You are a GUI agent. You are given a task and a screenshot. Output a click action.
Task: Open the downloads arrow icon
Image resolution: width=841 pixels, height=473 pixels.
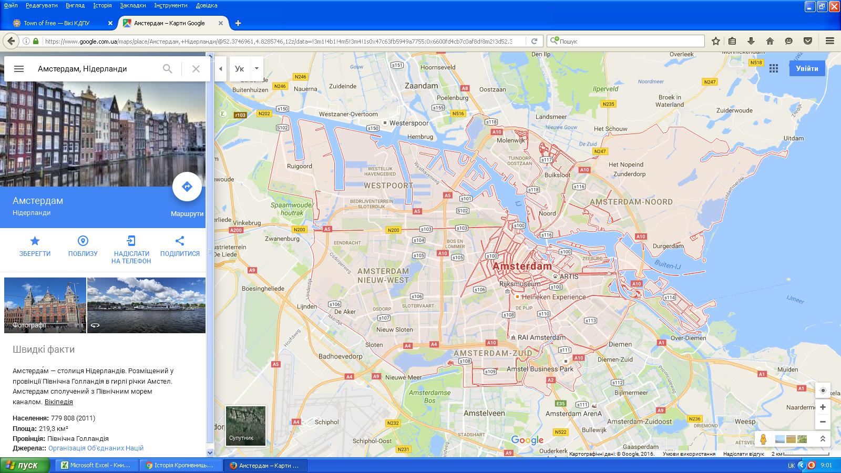(x=751, y=41)
